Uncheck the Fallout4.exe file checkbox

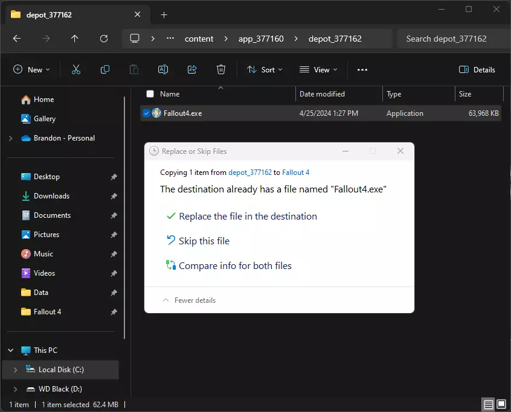146,113
